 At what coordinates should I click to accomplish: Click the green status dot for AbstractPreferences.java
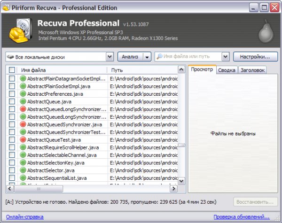(x=23, y=94)
